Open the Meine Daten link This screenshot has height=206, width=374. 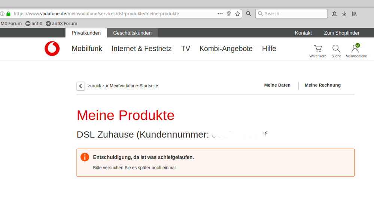pyautogui.click(x=277, y=85)
